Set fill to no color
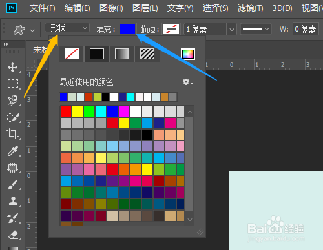This screenshot has height=250, width=323. 72,53
